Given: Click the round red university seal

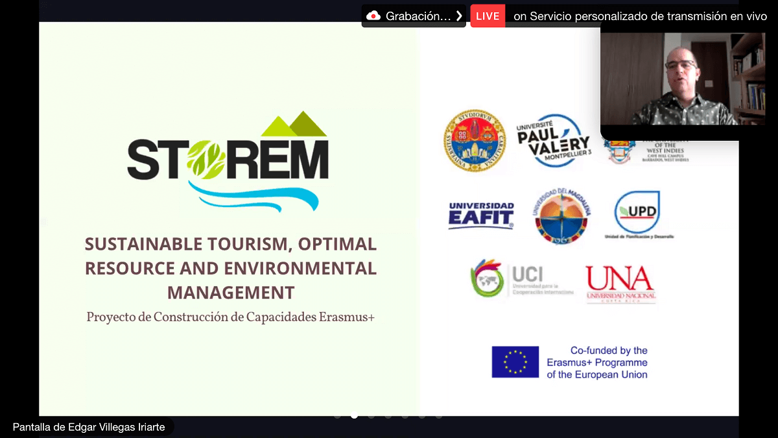Looking at the screenshot, I should coord(475,140).
